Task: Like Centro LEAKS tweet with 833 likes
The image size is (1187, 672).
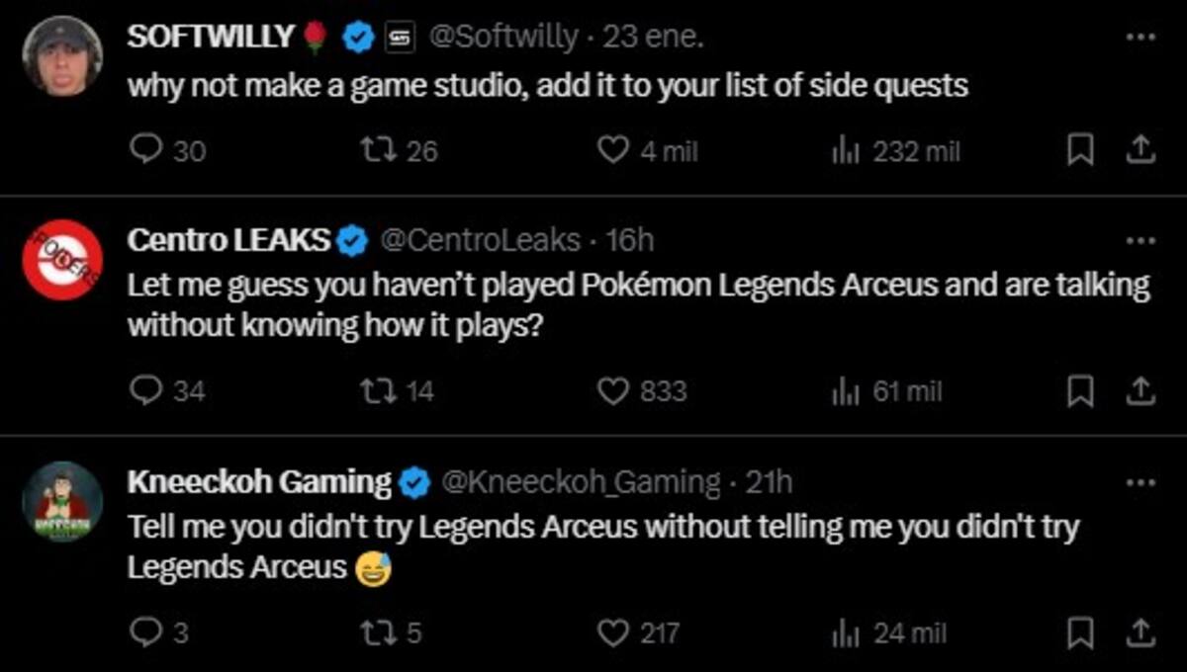Action: (643, 391)
